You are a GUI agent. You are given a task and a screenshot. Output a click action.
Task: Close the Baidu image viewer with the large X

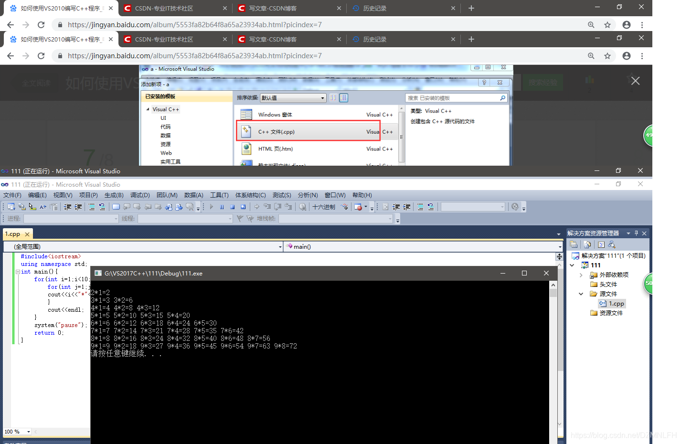(635, 81)
